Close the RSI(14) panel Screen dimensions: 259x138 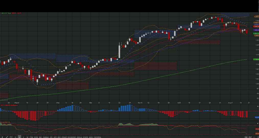[258, 124]
